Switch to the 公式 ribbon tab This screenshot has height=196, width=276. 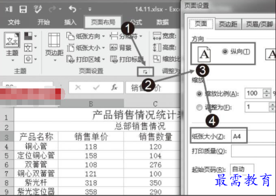pyautogui.click(x=137, y=22)
